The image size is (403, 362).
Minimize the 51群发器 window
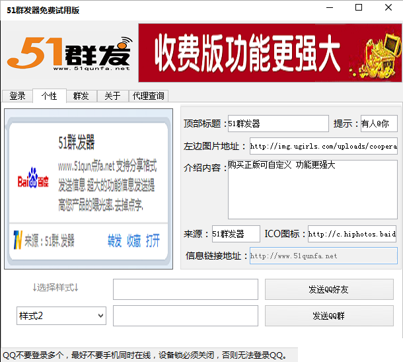[x=330, y=7]
